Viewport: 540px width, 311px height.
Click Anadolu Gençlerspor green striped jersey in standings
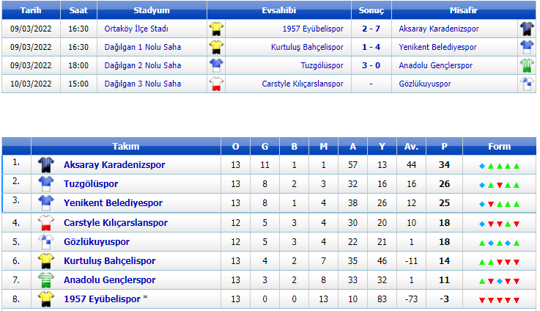pyautogui.click(x=46, y=279)
